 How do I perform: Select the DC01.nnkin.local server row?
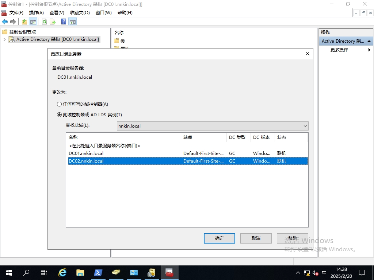click(86, 153)
